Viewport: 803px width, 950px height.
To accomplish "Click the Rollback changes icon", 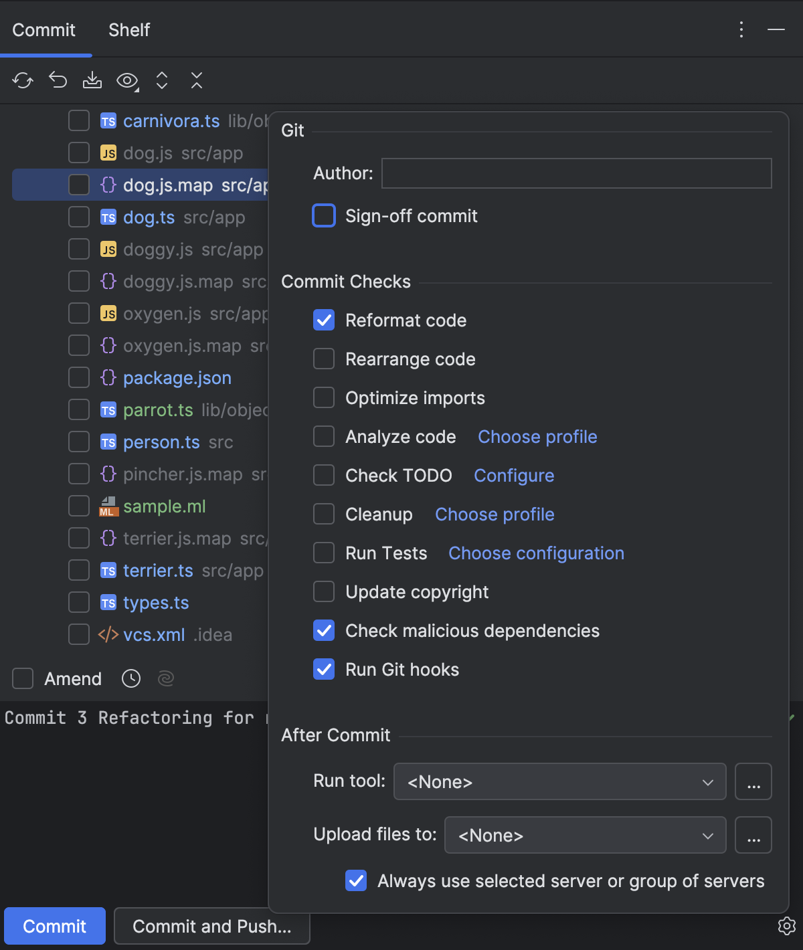I will click(58, 80).
